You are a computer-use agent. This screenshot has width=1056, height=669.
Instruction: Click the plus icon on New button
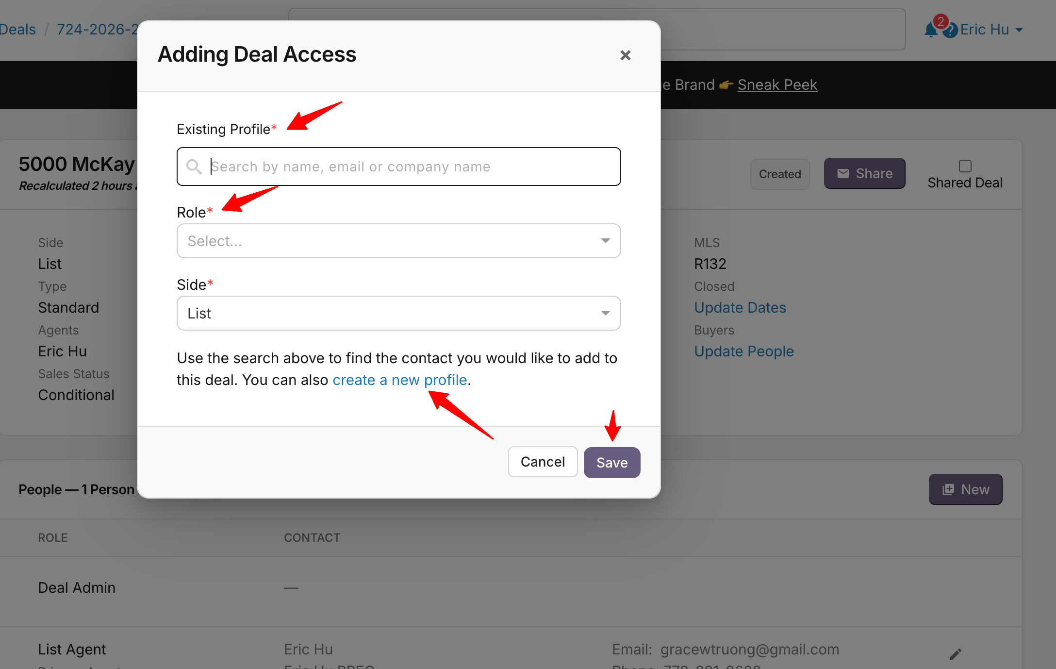(x=948, y=489)
